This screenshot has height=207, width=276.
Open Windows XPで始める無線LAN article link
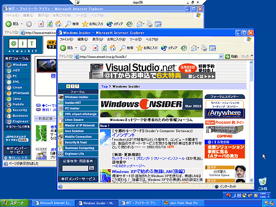[149, 172]
